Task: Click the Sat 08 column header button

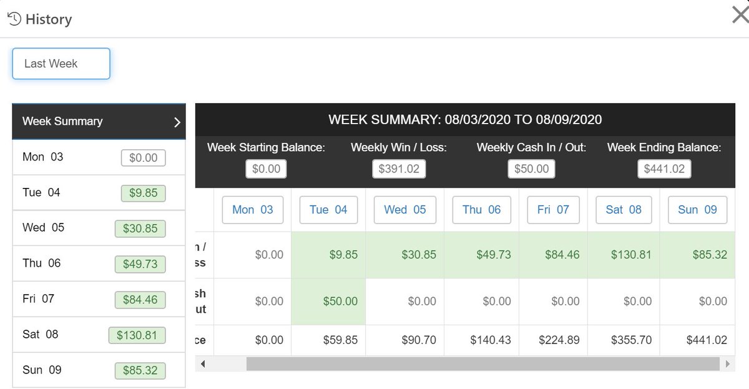Action: [624, 210]
